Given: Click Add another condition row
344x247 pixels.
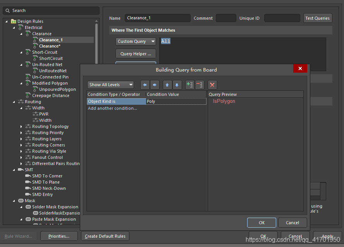Looking at the screenshot, I should 112,108.
